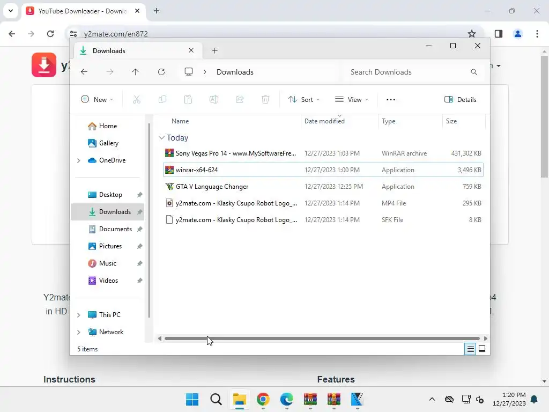Open Videos quick access folder
549x412 pixels.
click(107, 281)
